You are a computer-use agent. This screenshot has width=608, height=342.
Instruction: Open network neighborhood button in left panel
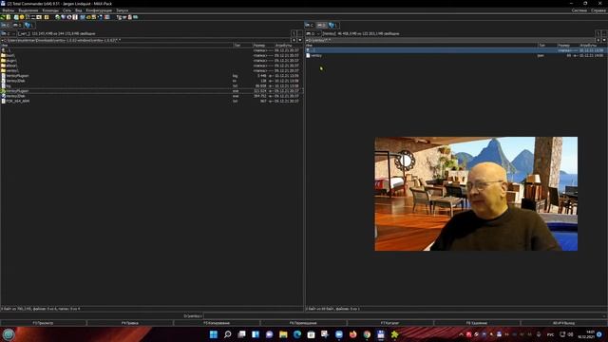tap(29, 26)
